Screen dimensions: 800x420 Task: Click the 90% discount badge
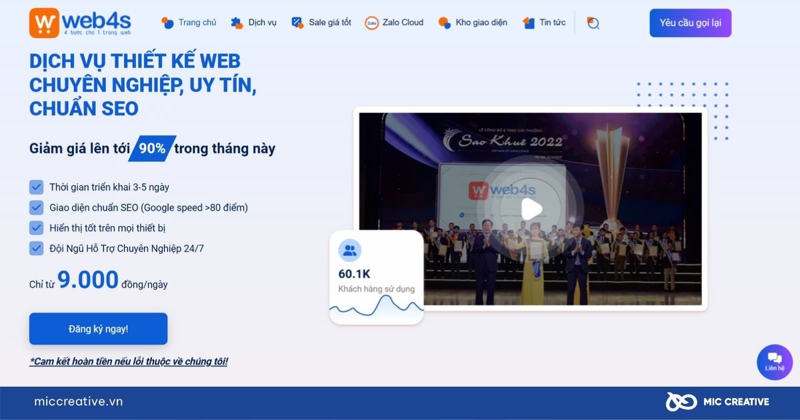[152, 148]
